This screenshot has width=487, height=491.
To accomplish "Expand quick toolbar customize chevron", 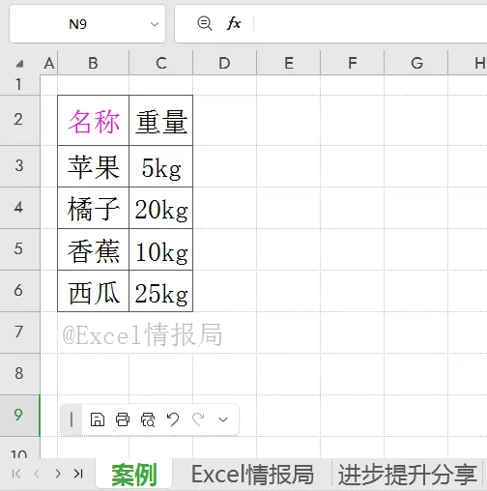I will [223, 419].
